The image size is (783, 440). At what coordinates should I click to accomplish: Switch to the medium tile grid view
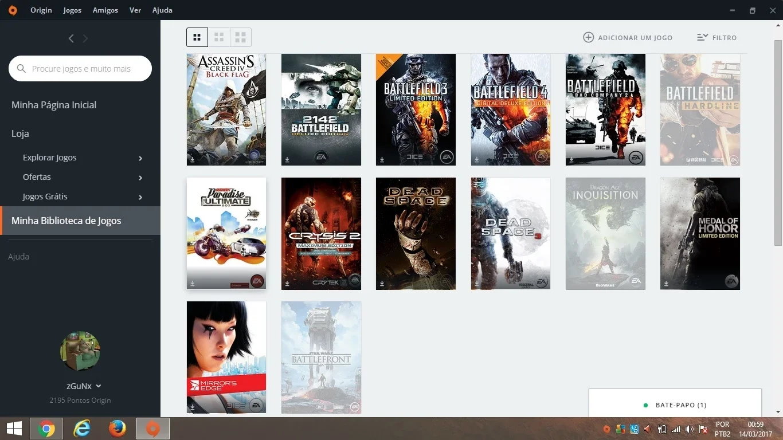(219, 37)
